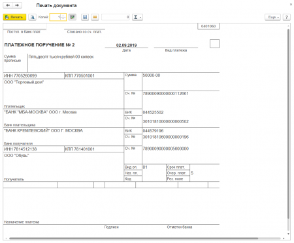The height and width of the screenshot is (243, 294).
Task: Click the empty square box near Вид платежа
Action: [x=214, y=44]
